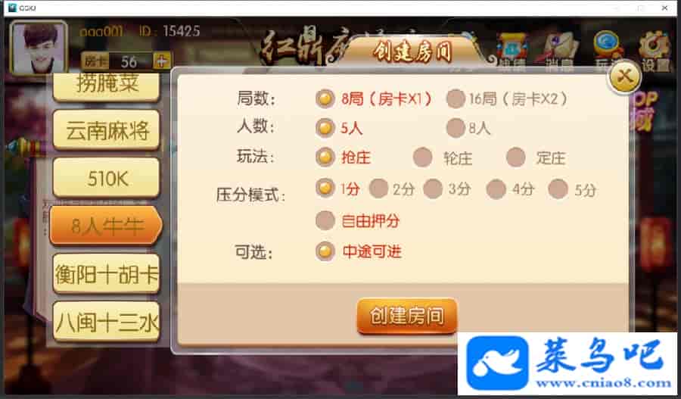Switch to 云南麻将 game tab
681x399 pixels.
click(107, 130)
